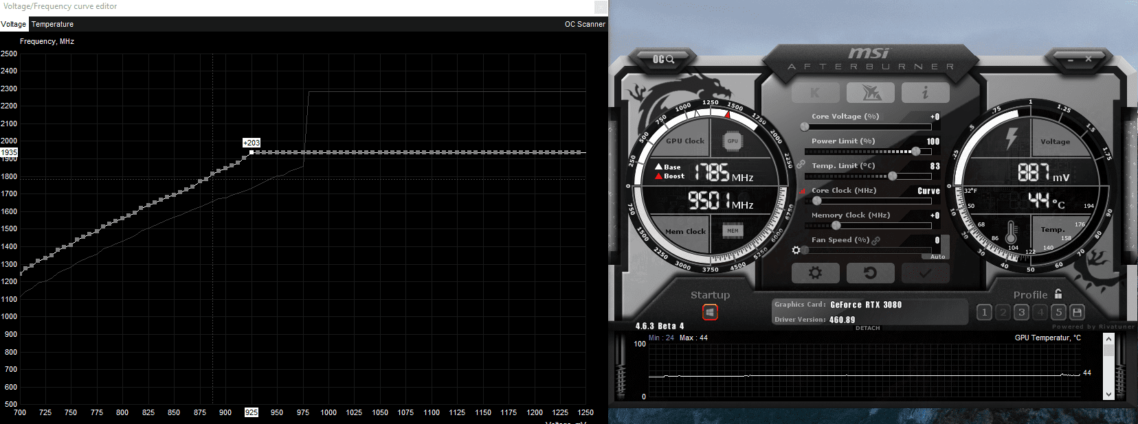
Task: Switch to Temperature tab in curve editor
Action: point(52,24)
